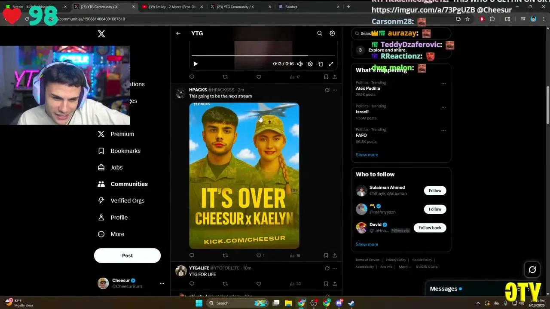Play the video in the top post
Viewport: 550px width, 309px height.
(x=196, y=64)
